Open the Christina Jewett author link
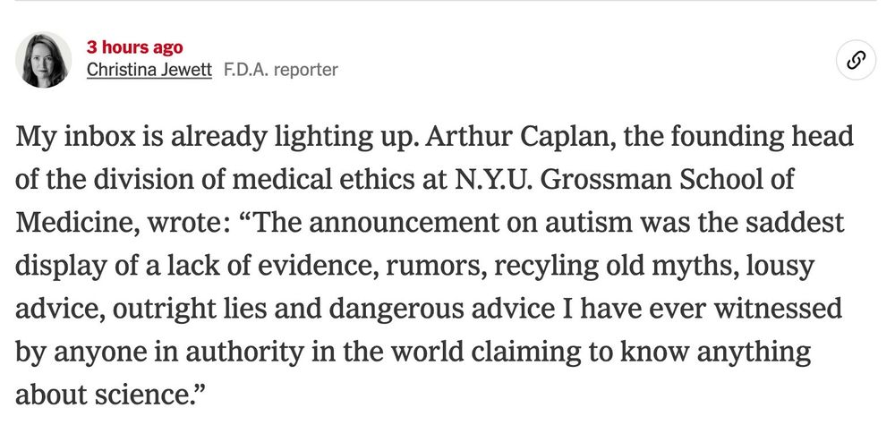Image resolution: width=895 pixels, height=442 pixels. pyautogui.click(x=149, y=70)
